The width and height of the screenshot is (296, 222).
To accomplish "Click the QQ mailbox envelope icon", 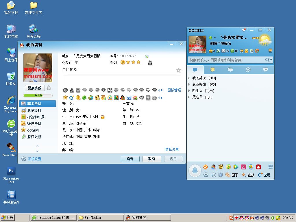I will click(223, 51).
